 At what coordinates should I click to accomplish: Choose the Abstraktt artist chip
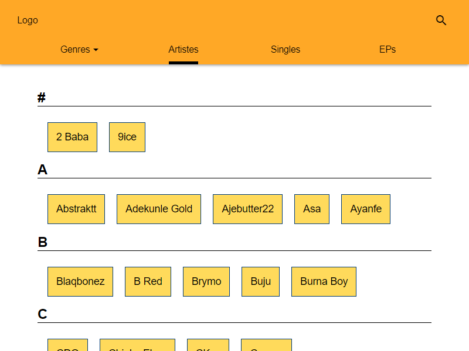(76, 209)
